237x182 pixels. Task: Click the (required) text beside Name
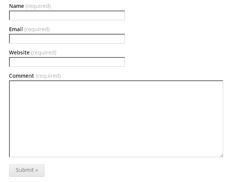[38, 6]
